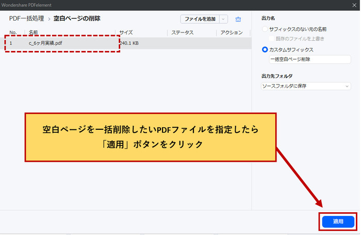Click the 出力名 section label
The image size is (361, 235).
pos(268,18)
